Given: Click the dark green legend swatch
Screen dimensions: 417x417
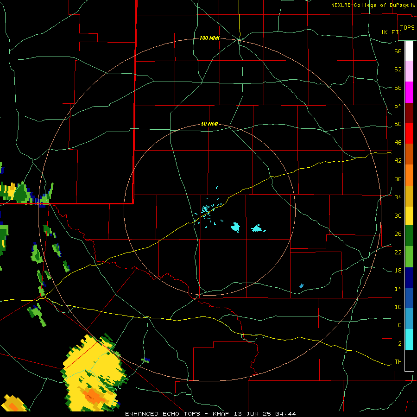Looking at the screenshot, I should [409, 236].
